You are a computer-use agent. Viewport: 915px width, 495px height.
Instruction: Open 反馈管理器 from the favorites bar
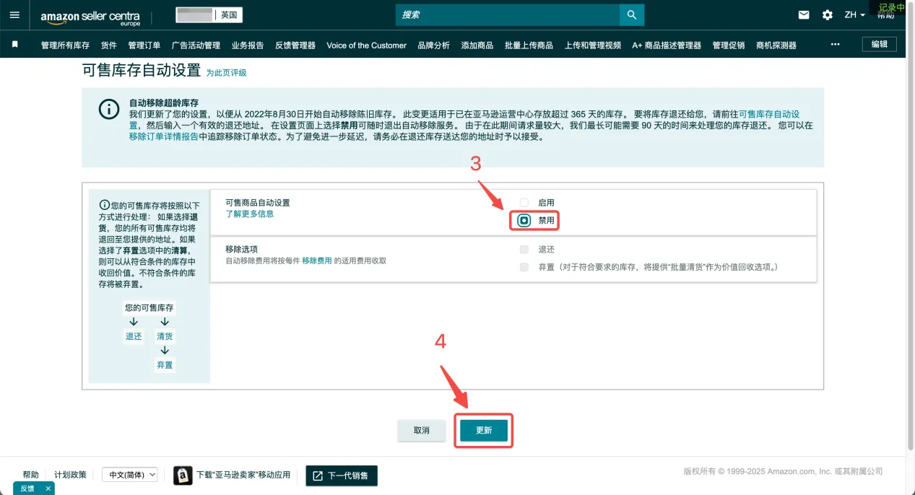[x=295, y=45]
